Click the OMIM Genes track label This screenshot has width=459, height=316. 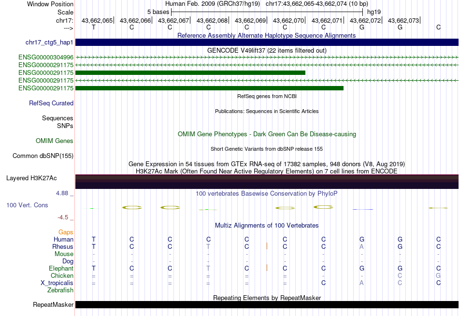tap(55, 141)
